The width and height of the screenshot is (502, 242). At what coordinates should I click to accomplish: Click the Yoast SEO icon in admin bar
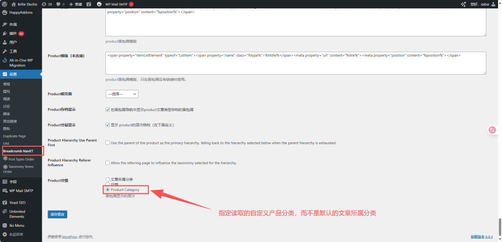pyautogui.click(x=88, y=4)
